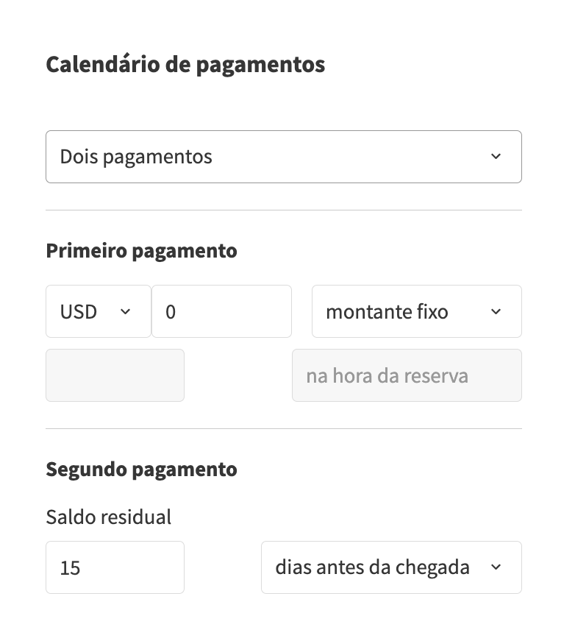The image size is (575, 627).
Task: Select "Dois pagamentos" option text
Action: coord(136,156)
